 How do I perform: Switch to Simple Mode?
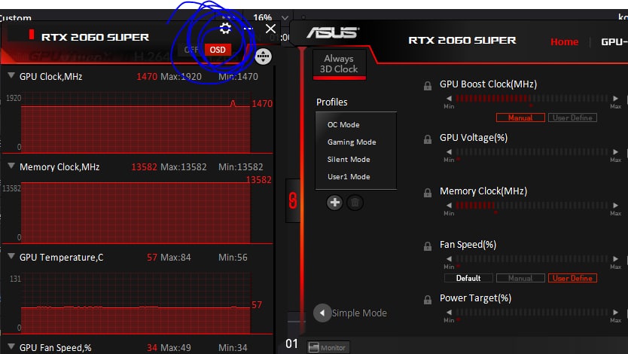coord(359,313)
